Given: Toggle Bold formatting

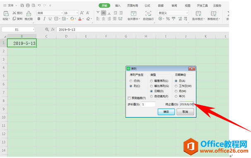Looking at the screenshot, I should click(x=39, y=19).
